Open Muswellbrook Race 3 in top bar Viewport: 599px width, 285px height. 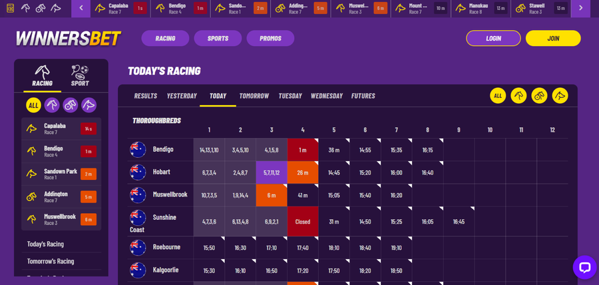point(361,9)
